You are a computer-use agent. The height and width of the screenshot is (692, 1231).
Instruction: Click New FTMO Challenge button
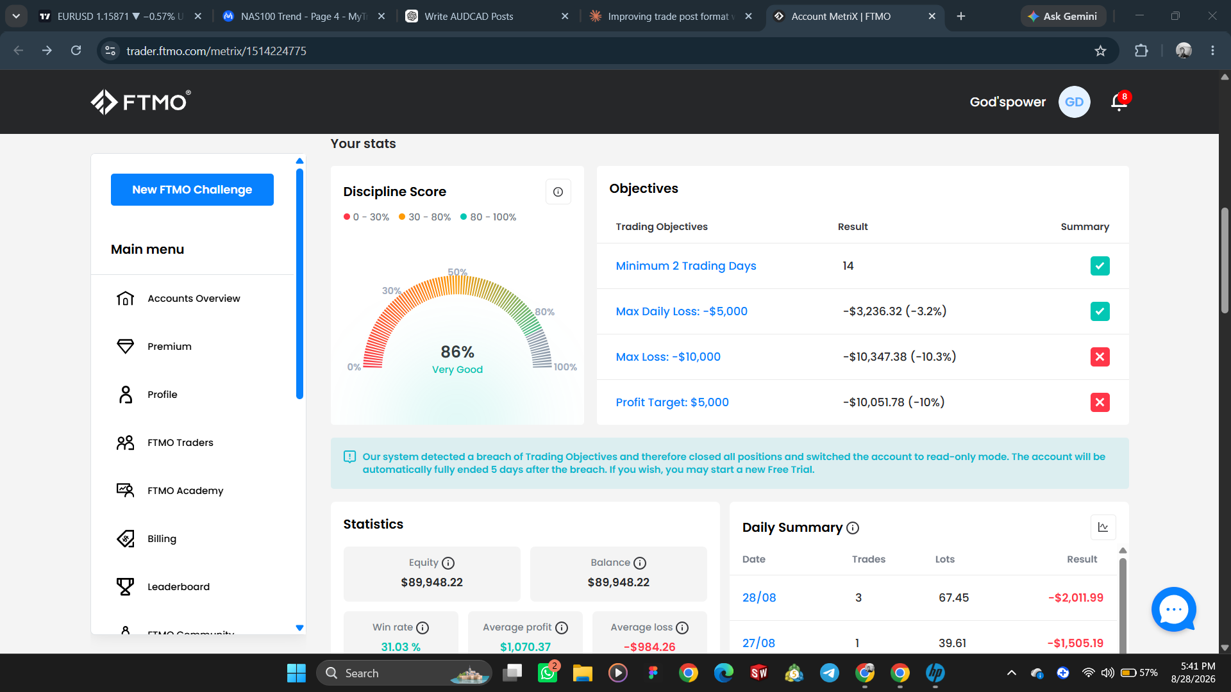[192, 190]
